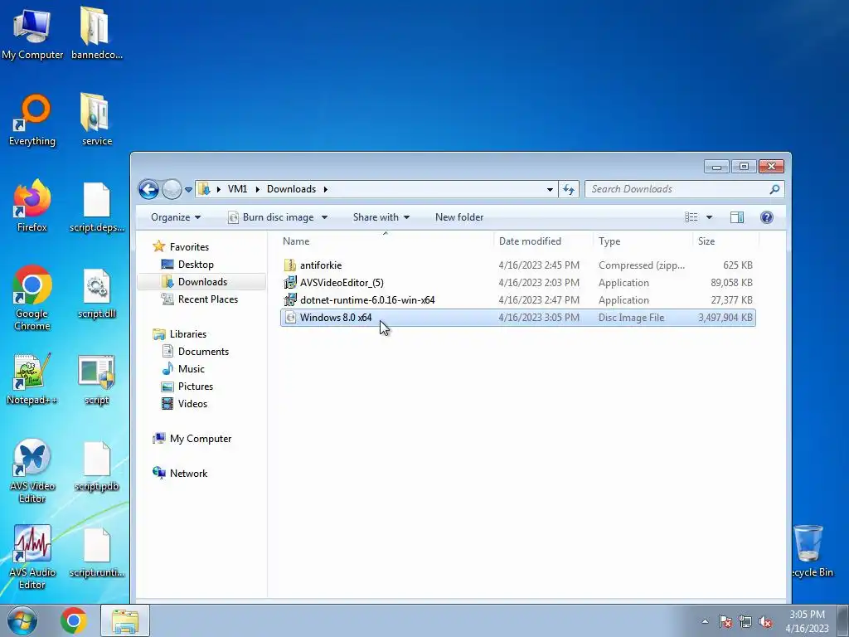This screenshot has width=849, height=637.
Task: Select the Google Chrome desktop shortcut
Action: pyautogui.click(x=32, y=297)
